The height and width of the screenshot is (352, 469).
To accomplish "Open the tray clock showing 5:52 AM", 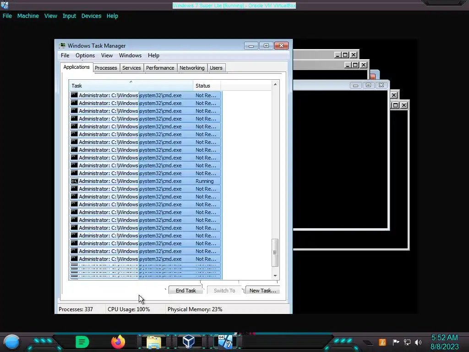I will coord(444,342).
